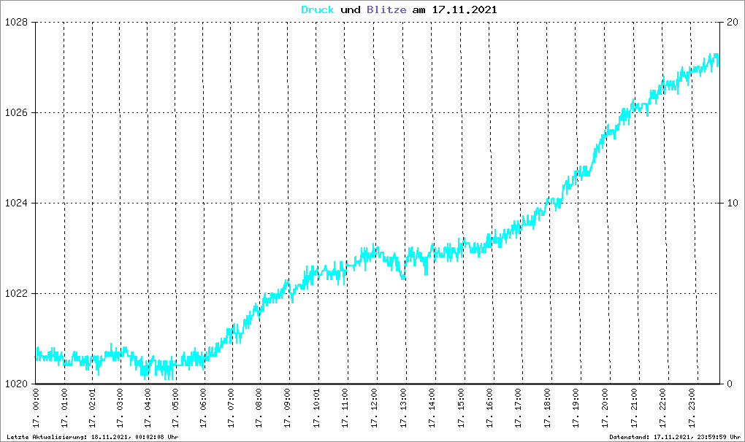Click the time label '17. 09:00'
Screen dimensions: 745x442
pos(288,408)
